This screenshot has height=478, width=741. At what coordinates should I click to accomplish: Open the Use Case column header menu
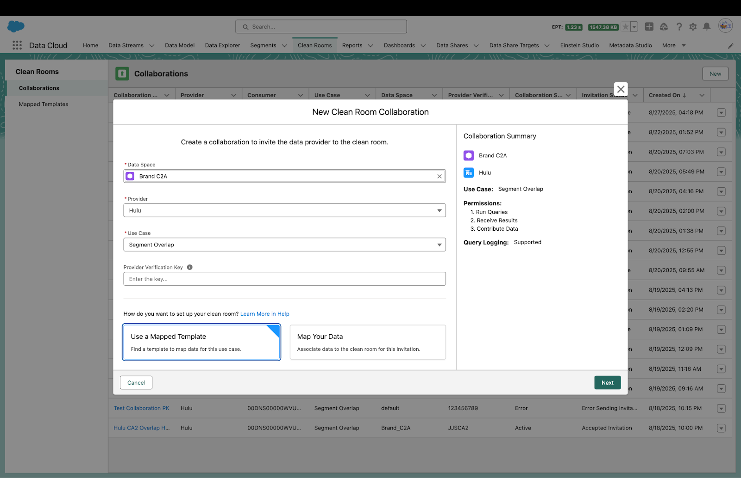point(367,95)
